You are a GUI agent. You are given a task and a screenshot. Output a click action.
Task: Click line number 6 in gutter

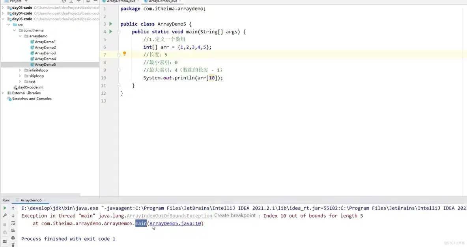coord(105,47)
